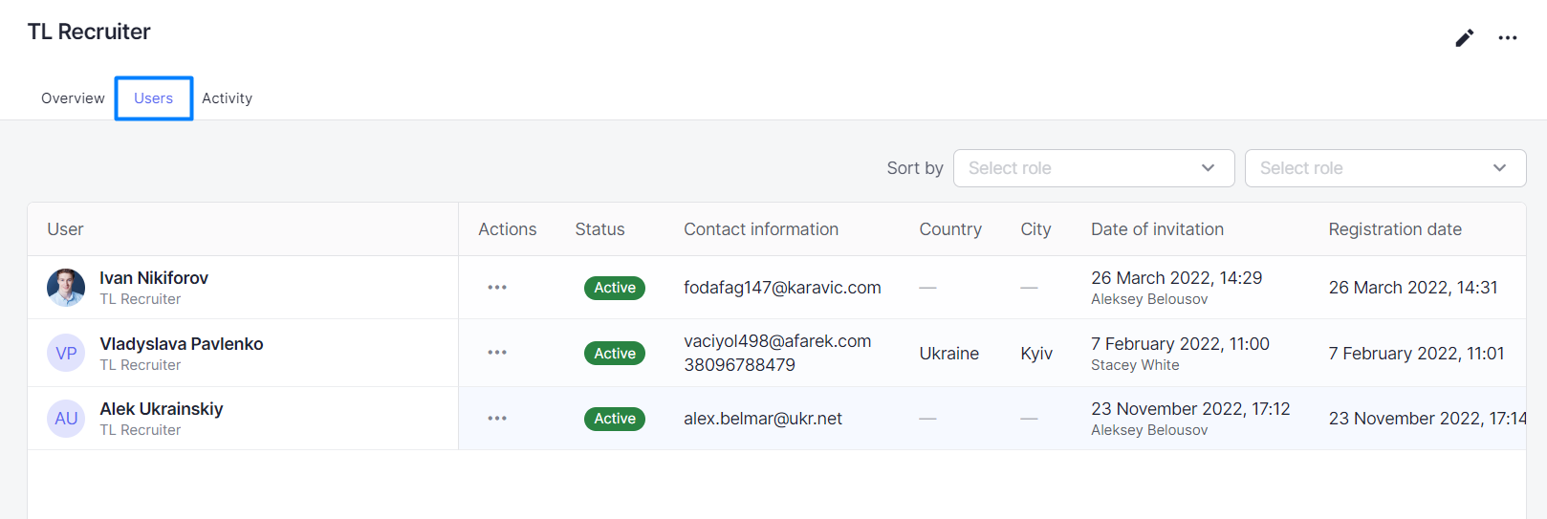Click the Alek Ukrainskiy name

click(162, 409)
